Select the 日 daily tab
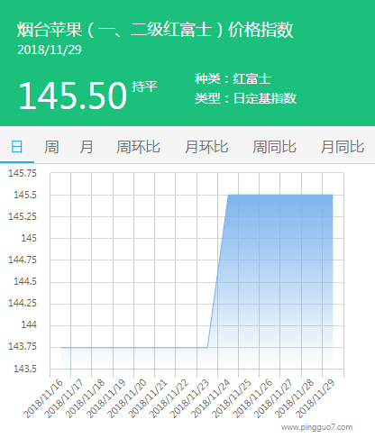375x438 pixels. point(17,147)
